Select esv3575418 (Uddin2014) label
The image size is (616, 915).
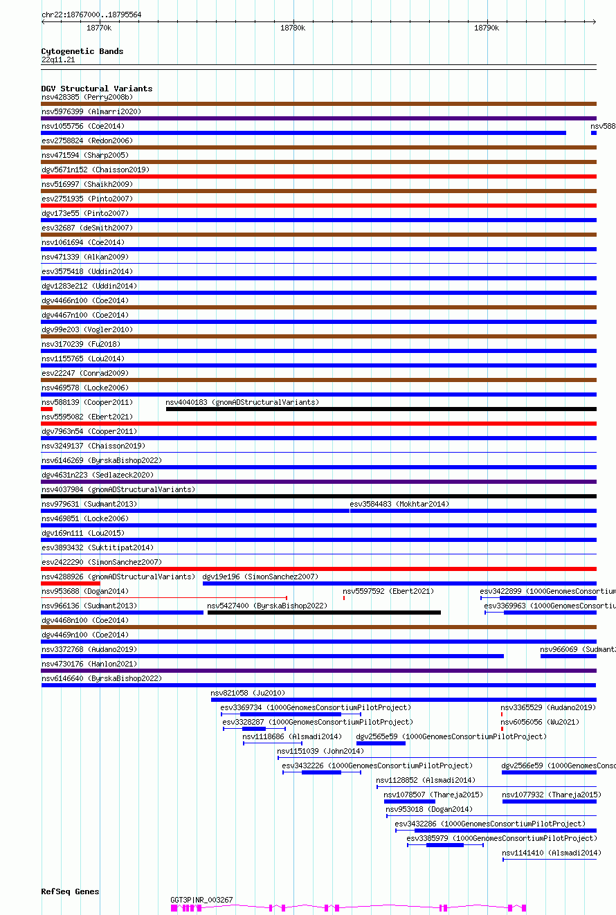point(87,271)
